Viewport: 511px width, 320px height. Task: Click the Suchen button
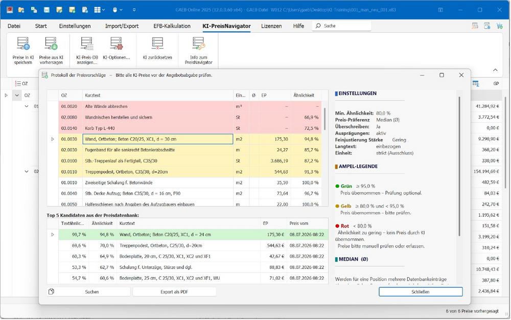88,292
